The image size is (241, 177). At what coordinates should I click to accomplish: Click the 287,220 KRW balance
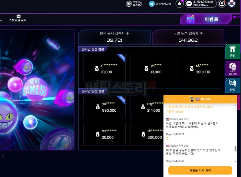(x=201, y=5)
